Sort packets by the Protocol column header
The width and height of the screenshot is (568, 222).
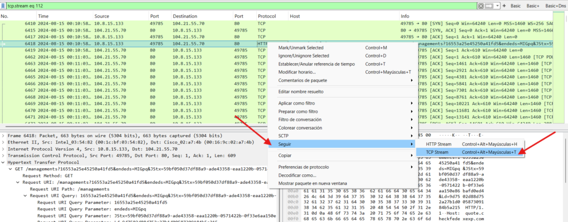[267, 17]
